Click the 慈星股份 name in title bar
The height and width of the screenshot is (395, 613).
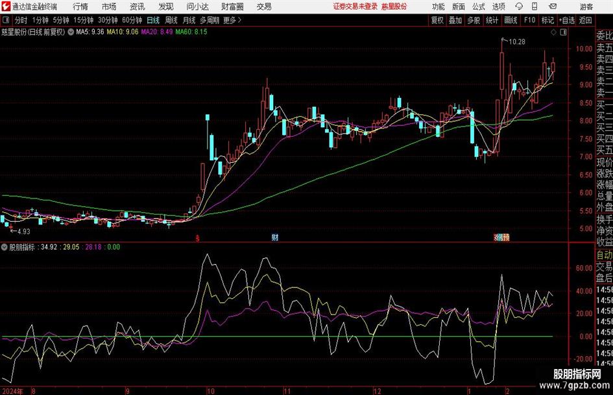394,6
